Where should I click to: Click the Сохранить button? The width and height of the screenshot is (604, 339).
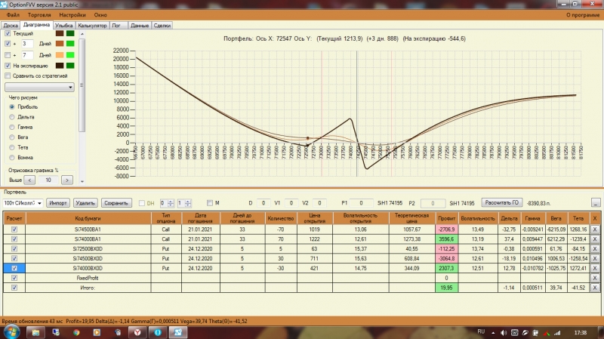point(116,203)
